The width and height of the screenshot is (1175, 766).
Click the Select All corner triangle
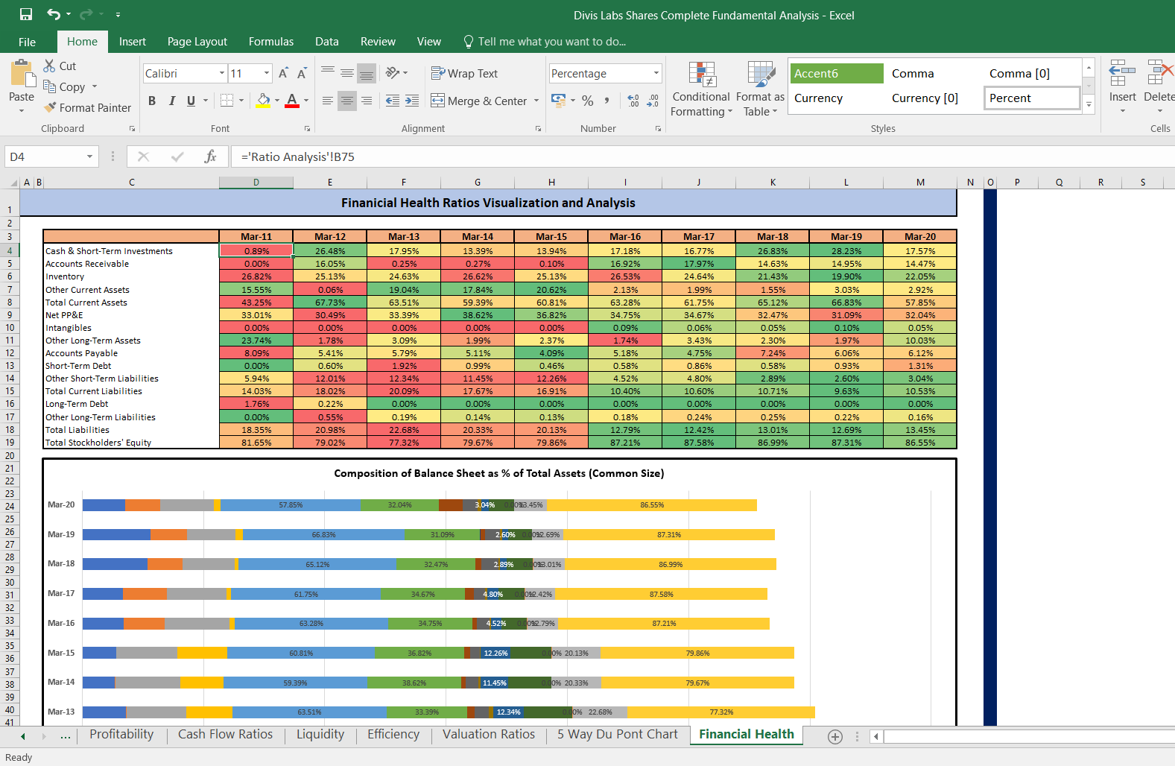click(x=13, y=183)
